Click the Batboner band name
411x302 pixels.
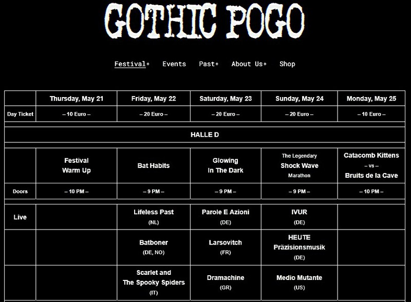tap(154, 242)
